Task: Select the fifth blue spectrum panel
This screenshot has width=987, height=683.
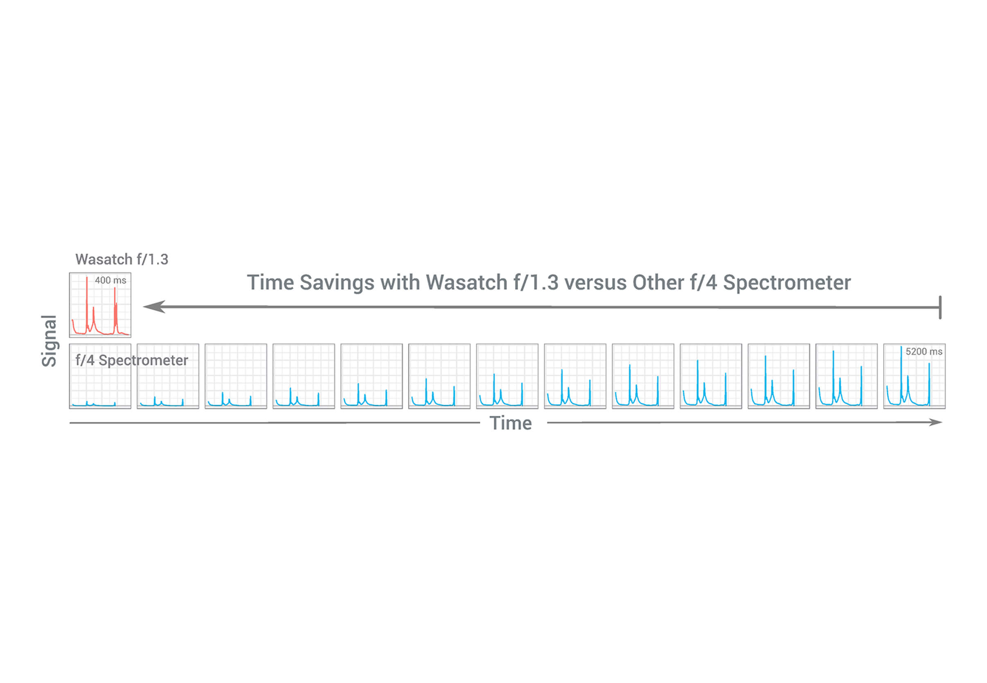Action: (x=372, y=376)
